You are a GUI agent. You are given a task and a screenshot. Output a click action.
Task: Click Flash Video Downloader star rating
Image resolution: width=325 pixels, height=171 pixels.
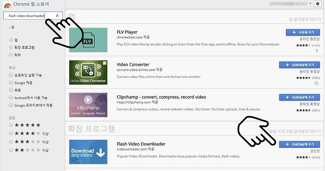303,157
